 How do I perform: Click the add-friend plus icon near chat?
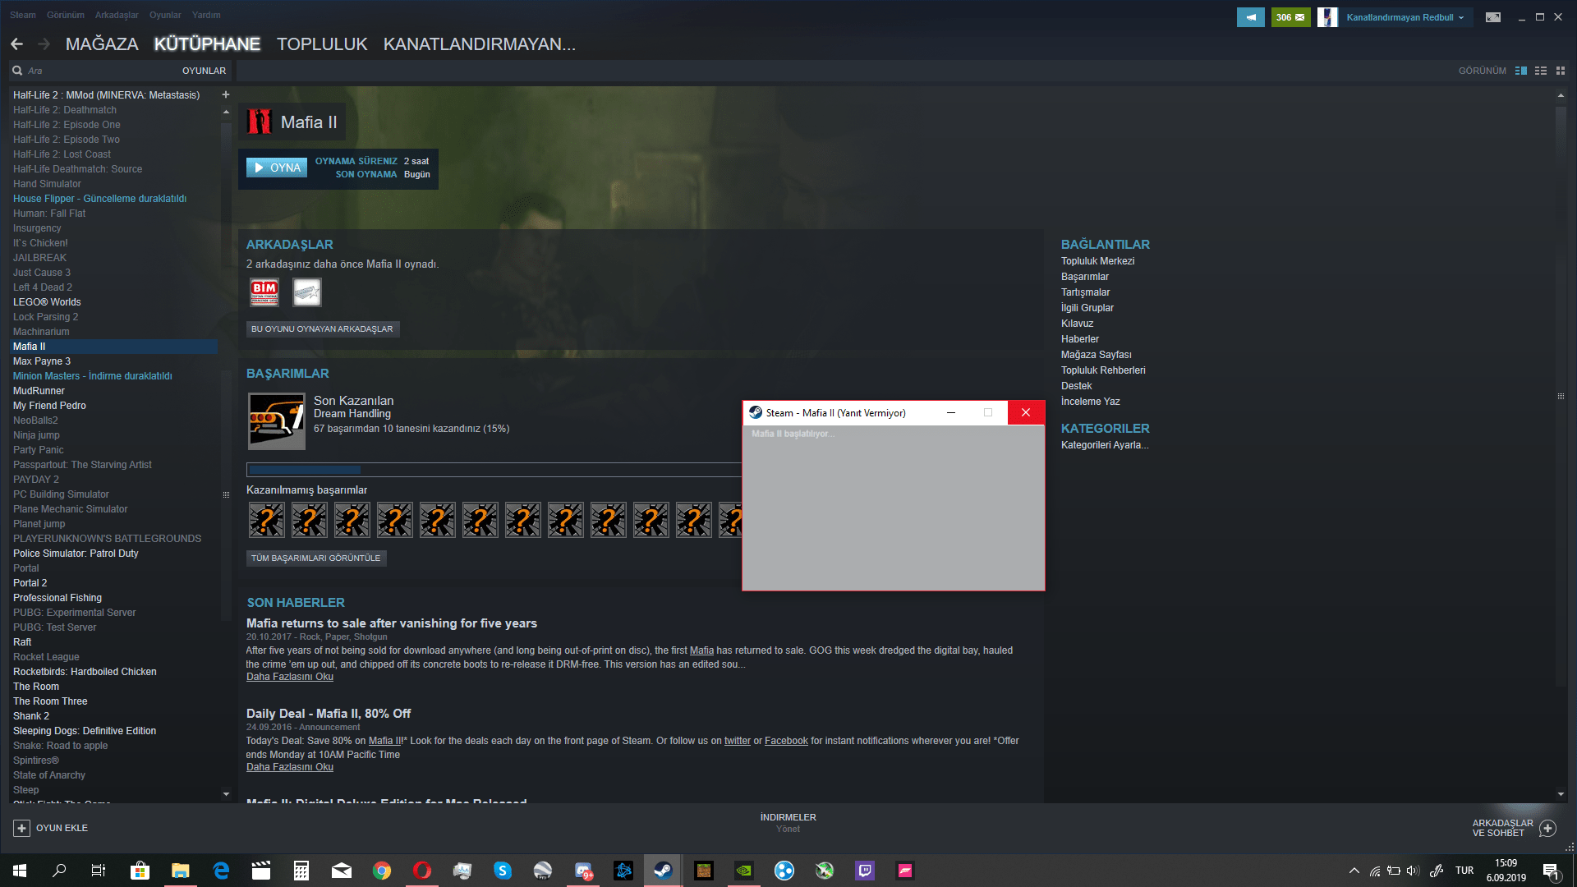[1547, 828]
